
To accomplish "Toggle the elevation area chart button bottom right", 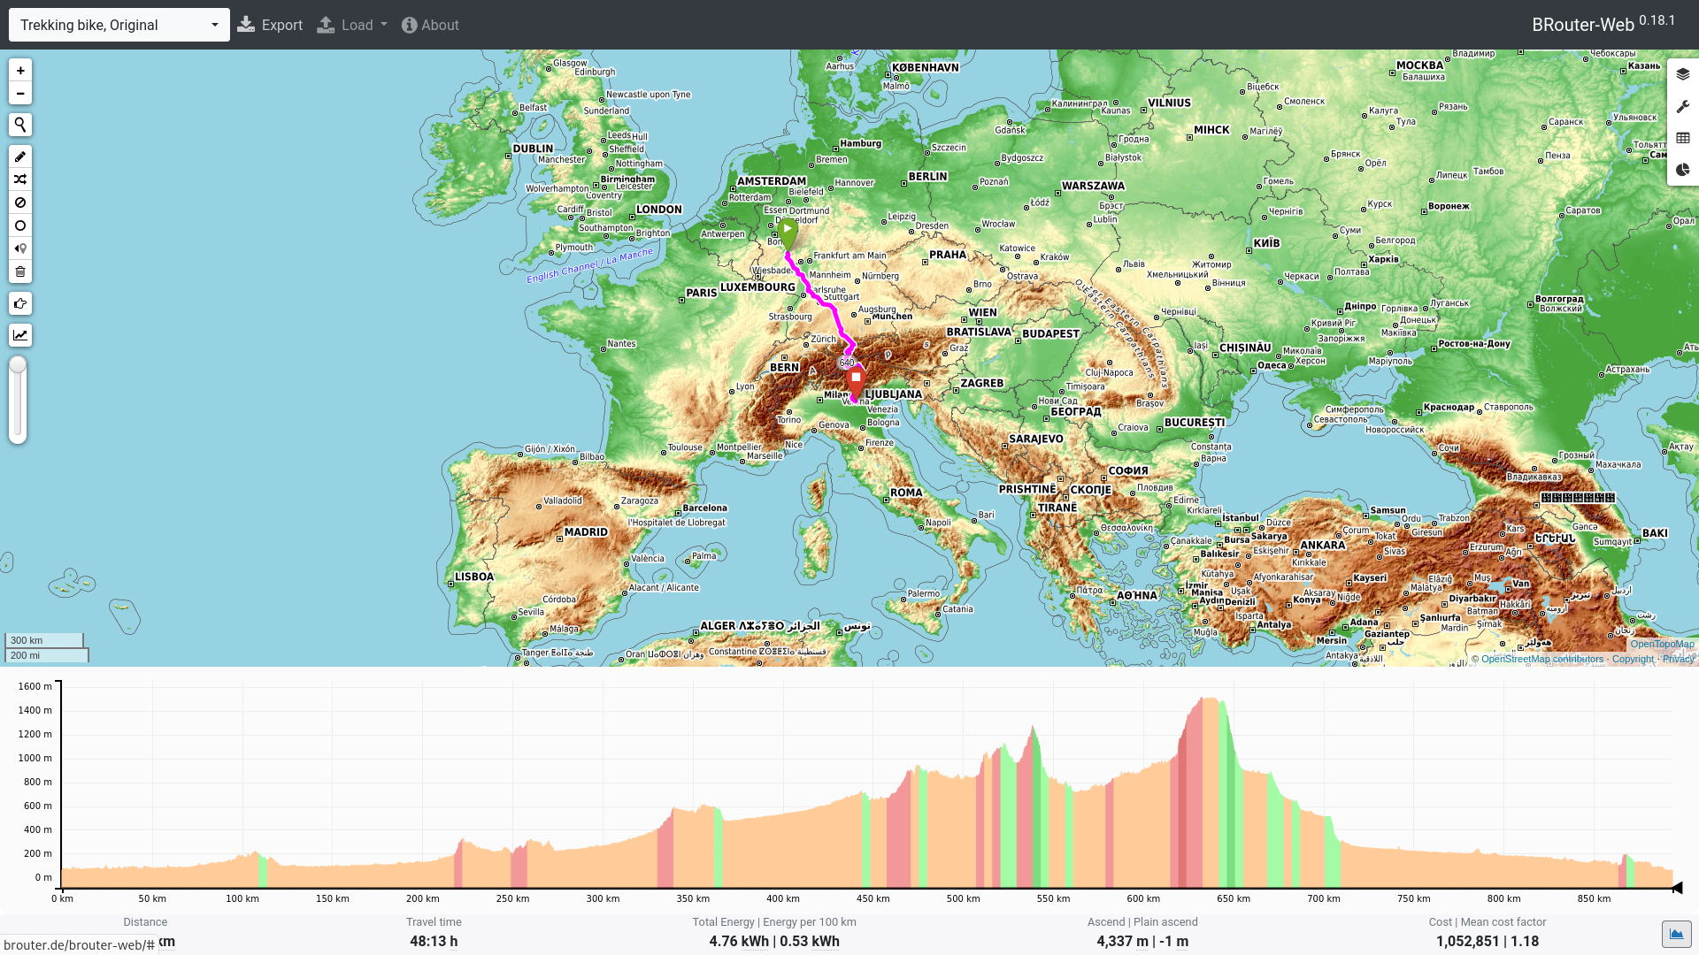I will click(x=1676, y=933).
